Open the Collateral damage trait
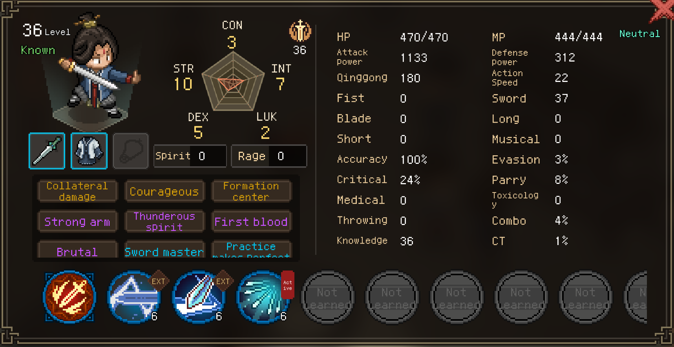The width and height of the screenshot is (674, 347). pyautogui.click(x=77, y=191)
